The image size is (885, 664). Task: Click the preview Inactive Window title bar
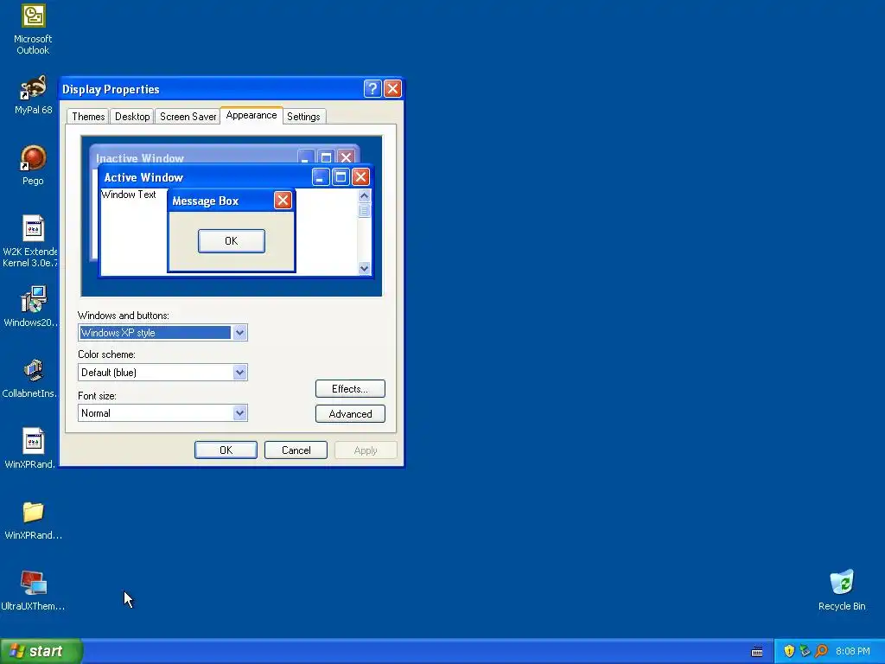point(225,156)
